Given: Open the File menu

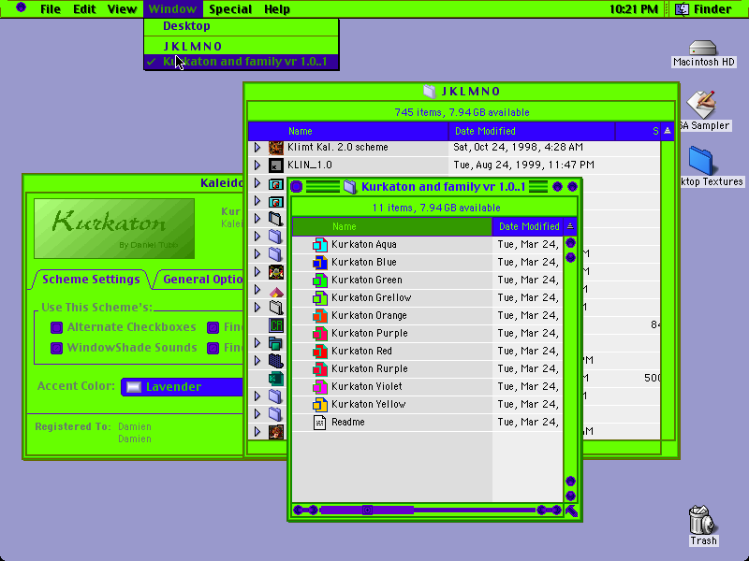Looking at the screenshot, I should click(51, 9).
